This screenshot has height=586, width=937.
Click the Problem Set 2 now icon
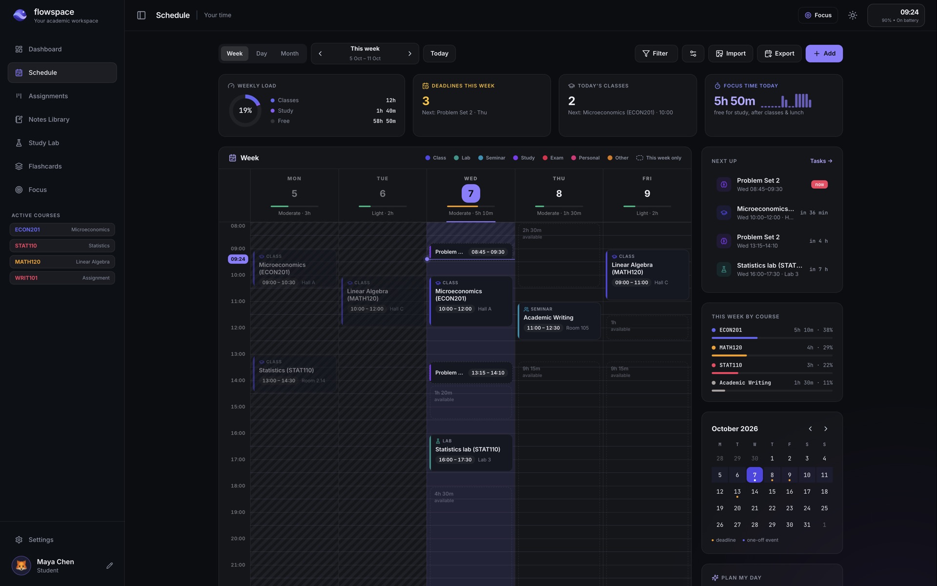click(x=724, y=185)
